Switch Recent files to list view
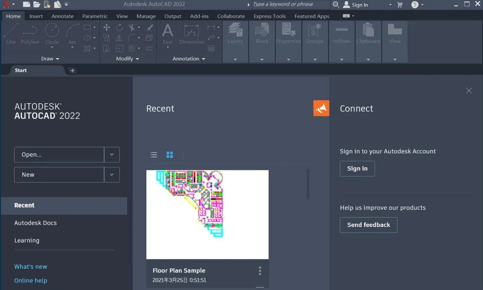The width and height of the screenshot is (483, 290). point(154,155)
